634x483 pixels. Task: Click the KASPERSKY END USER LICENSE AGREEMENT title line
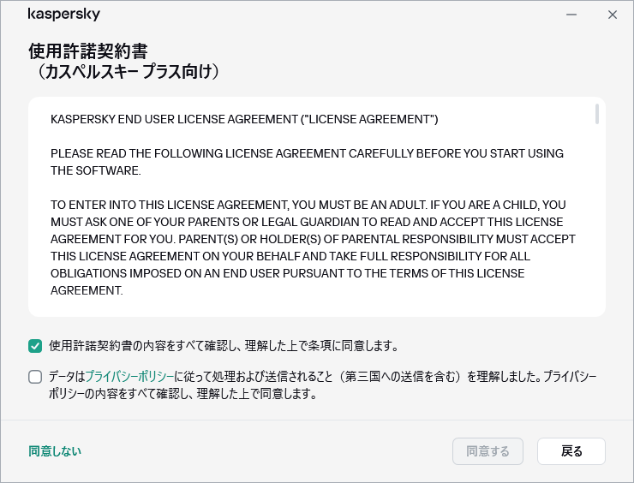click(x=244, y=119)
